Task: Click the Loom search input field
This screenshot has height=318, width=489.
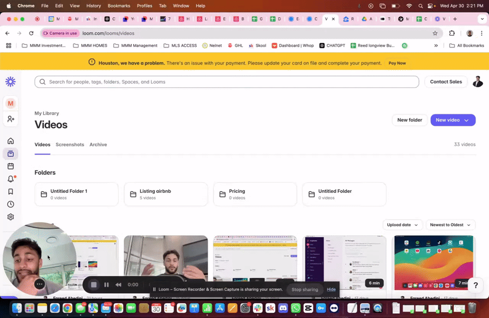Action: [227, 82]
